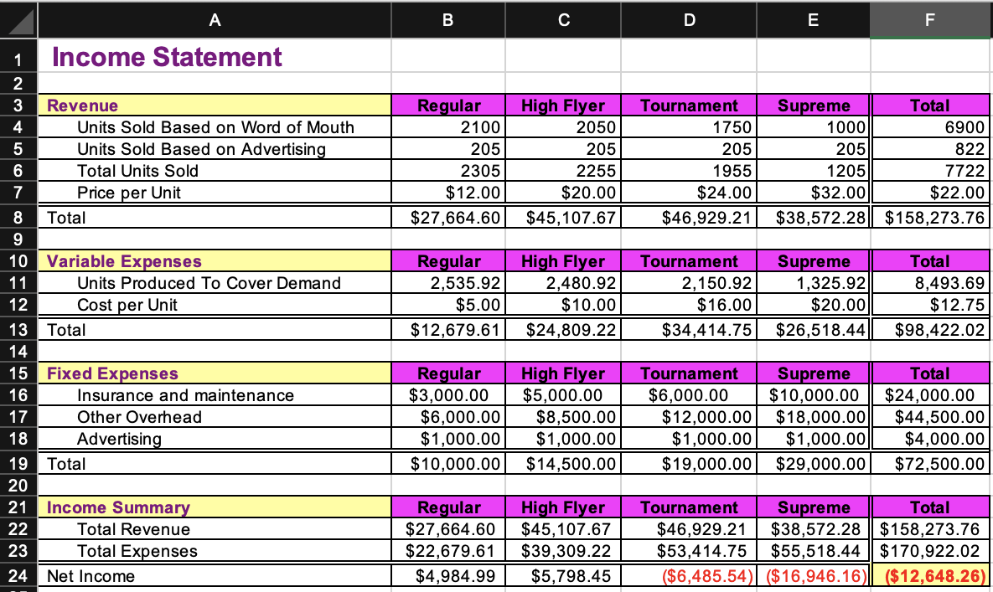Select cell with value 7722

coord(929,171)
